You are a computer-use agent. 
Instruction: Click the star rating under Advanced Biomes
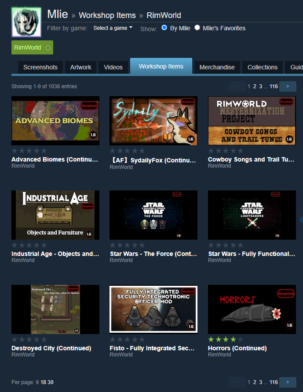[29, 151]
